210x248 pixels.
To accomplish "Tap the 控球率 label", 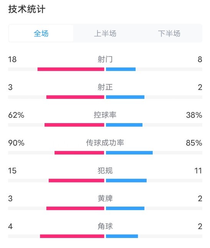I will coord(105,115).
